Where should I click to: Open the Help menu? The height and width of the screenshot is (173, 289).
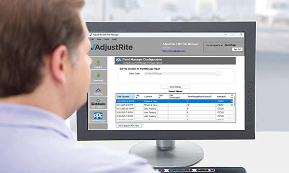coord(114,39)
